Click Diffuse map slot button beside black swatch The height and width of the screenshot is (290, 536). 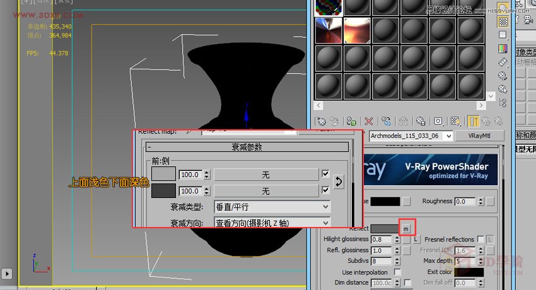click(406, 201)
